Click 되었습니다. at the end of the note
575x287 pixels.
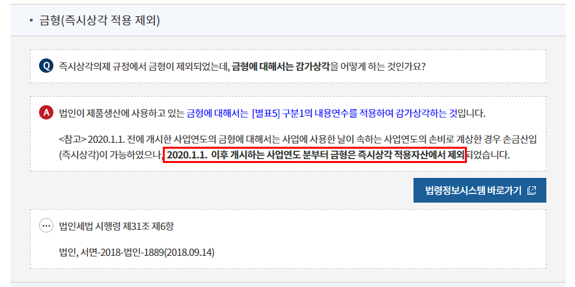pos(488,155)
